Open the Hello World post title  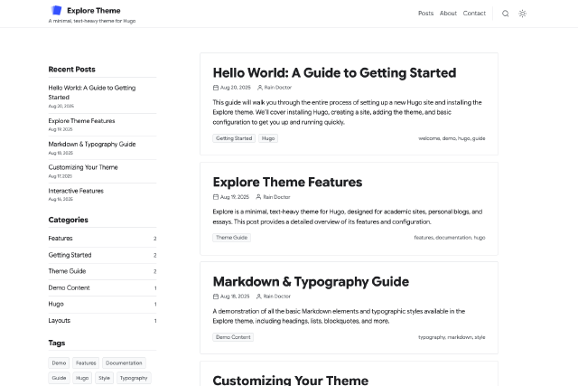334,73
